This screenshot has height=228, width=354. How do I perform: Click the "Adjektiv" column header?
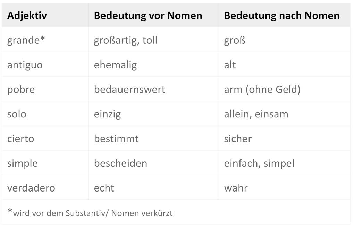click(27, 16)
